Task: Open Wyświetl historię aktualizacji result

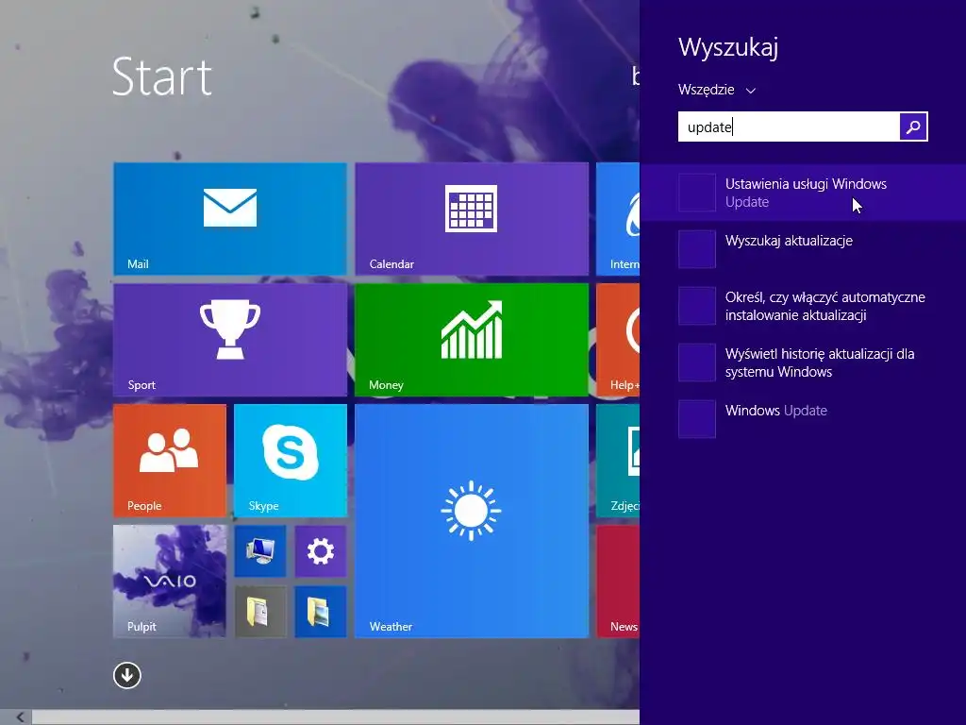Action: [803, 362]
